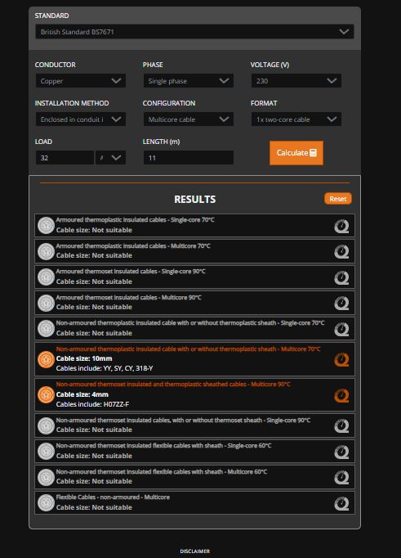The width and height of the screenshot is (401, 558).
Task: Click cable reel icon for Flexible Cables non-armoured Multicore
Action: point(341,503)
